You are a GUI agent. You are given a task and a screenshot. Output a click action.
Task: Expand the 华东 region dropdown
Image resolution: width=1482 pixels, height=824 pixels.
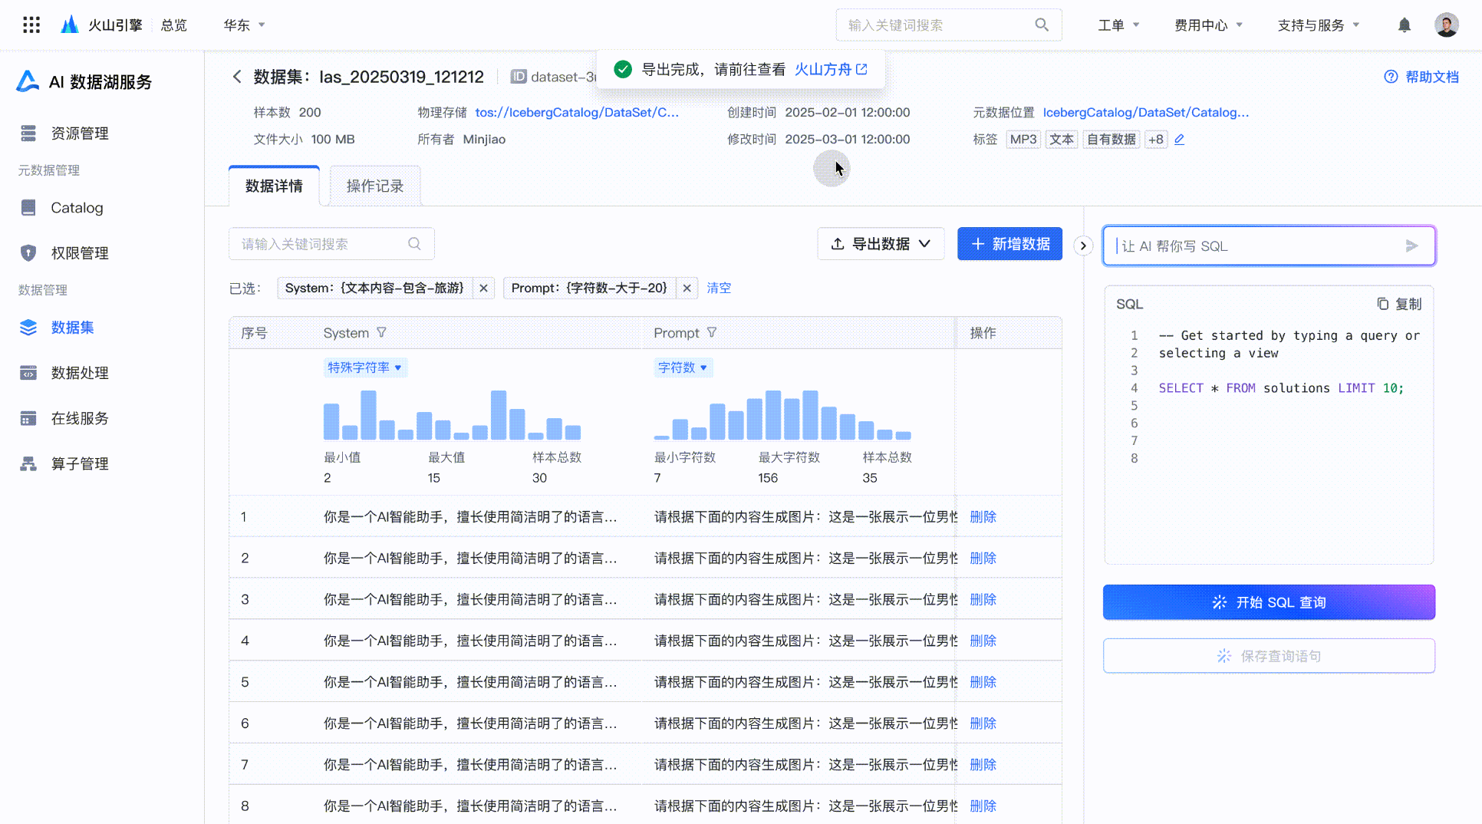[x=245, y=25]
